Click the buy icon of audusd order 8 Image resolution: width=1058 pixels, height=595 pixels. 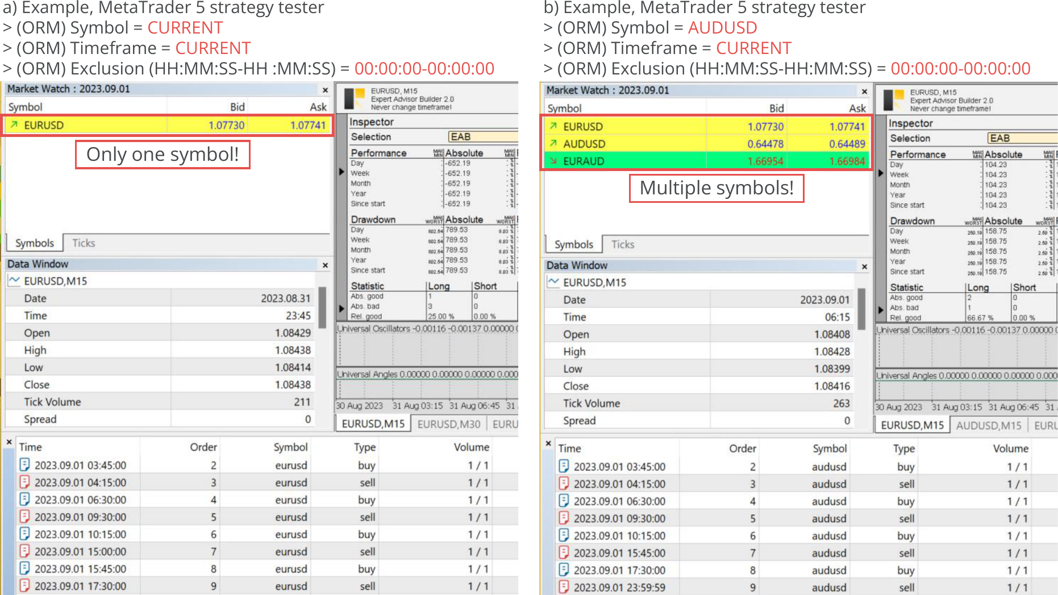564,570
